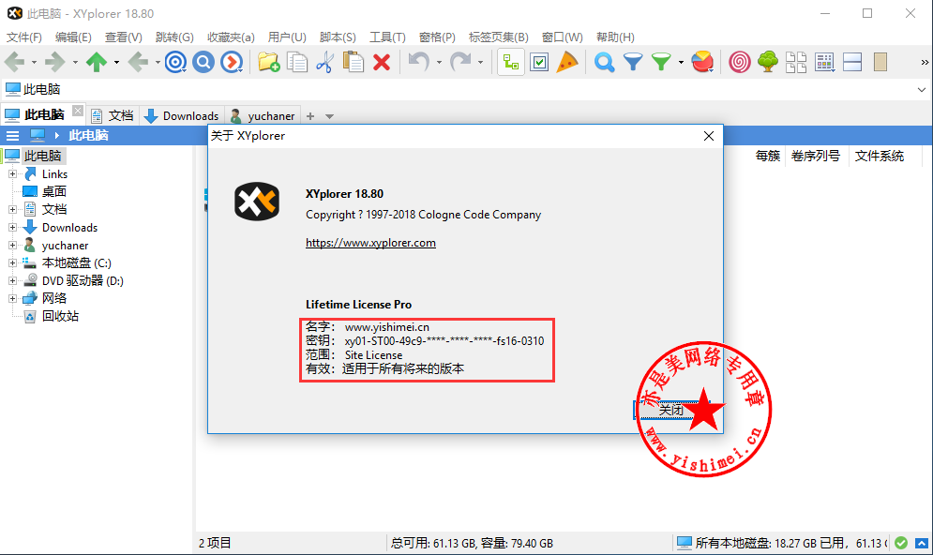This screenshot has height=555, width=933.
Task: Open the 文件(F) menu
Action: 23,37
